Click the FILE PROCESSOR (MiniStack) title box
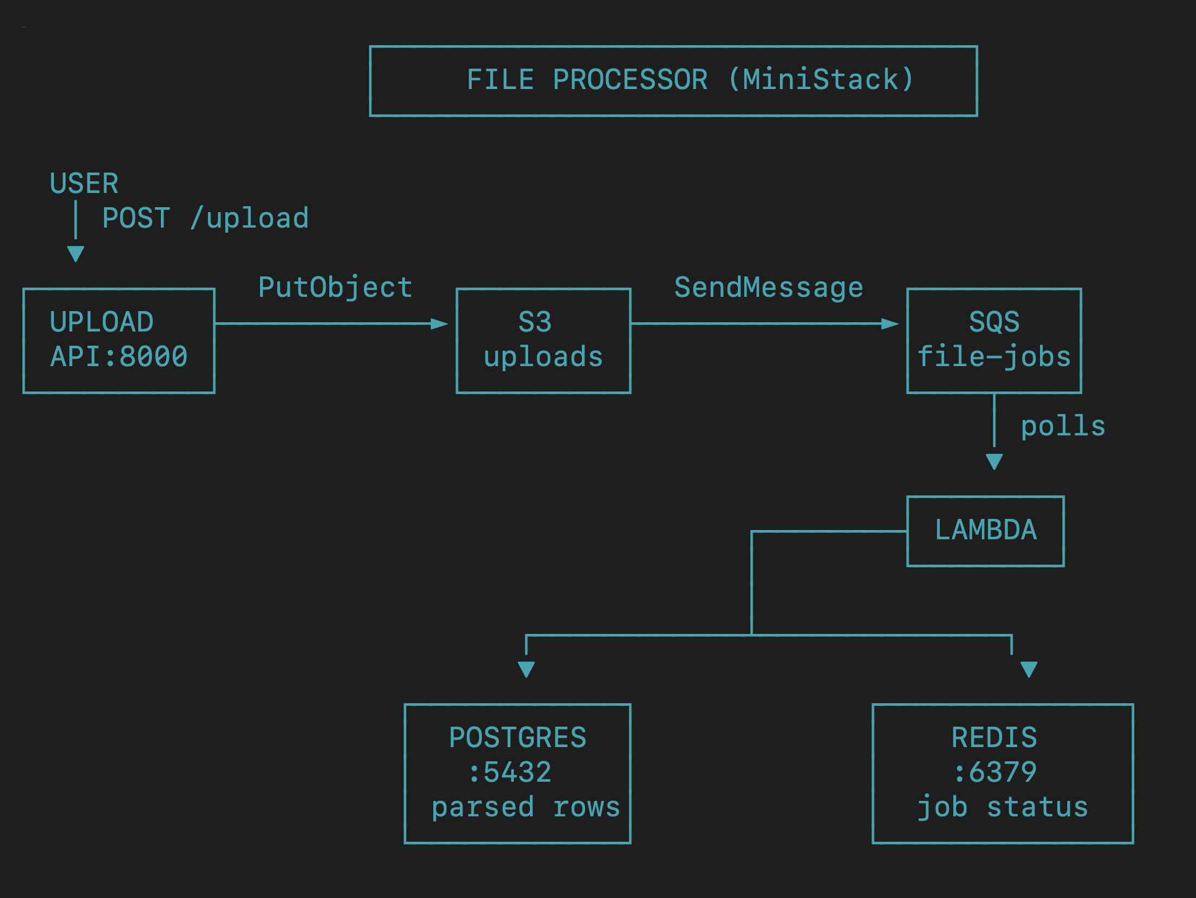 674,81
